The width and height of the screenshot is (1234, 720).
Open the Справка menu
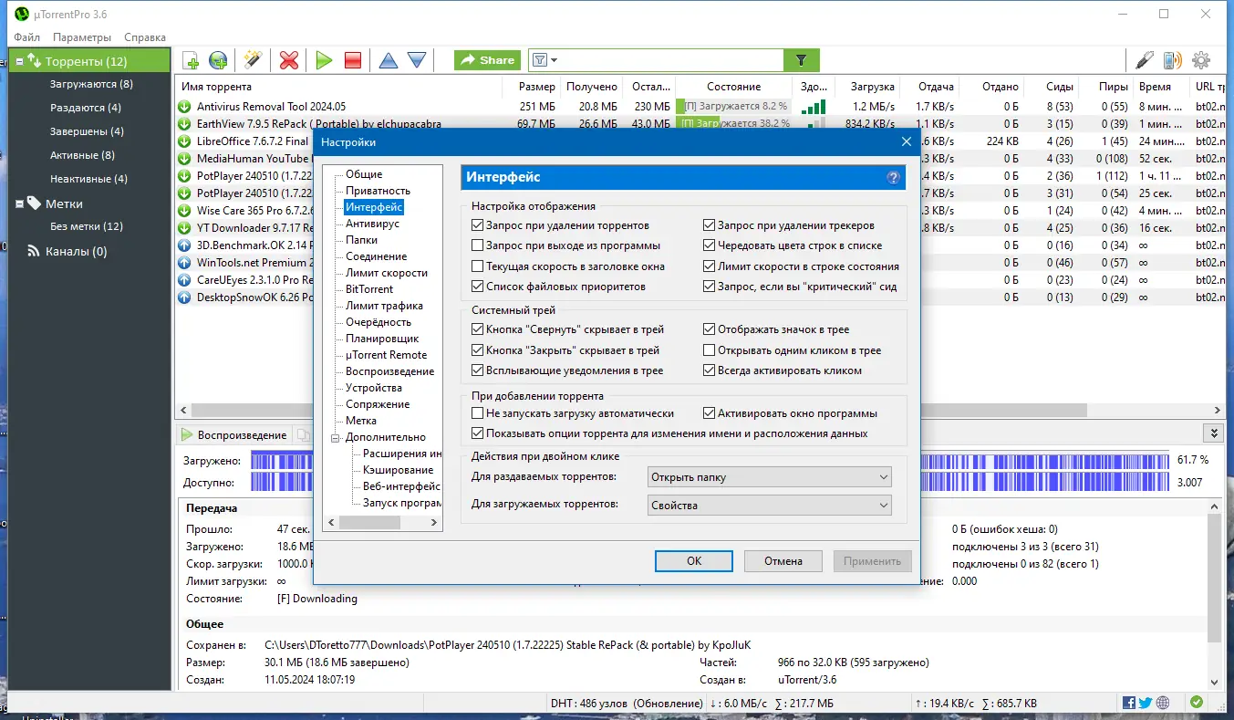(x=145, y=37)
